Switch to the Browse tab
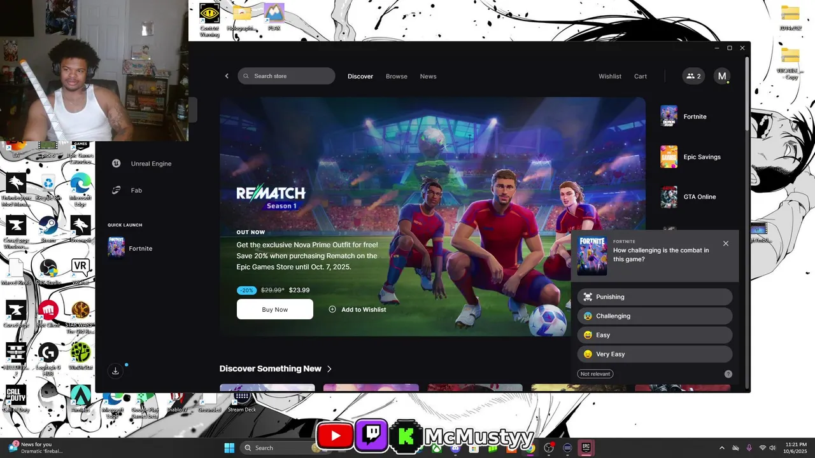This screenshot has width=815, height=458. (396, 76)
